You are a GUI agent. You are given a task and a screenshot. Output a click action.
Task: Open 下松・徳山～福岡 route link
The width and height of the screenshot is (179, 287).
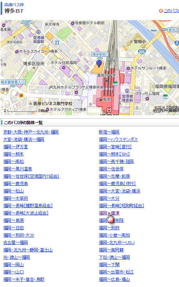coord(114,257)
